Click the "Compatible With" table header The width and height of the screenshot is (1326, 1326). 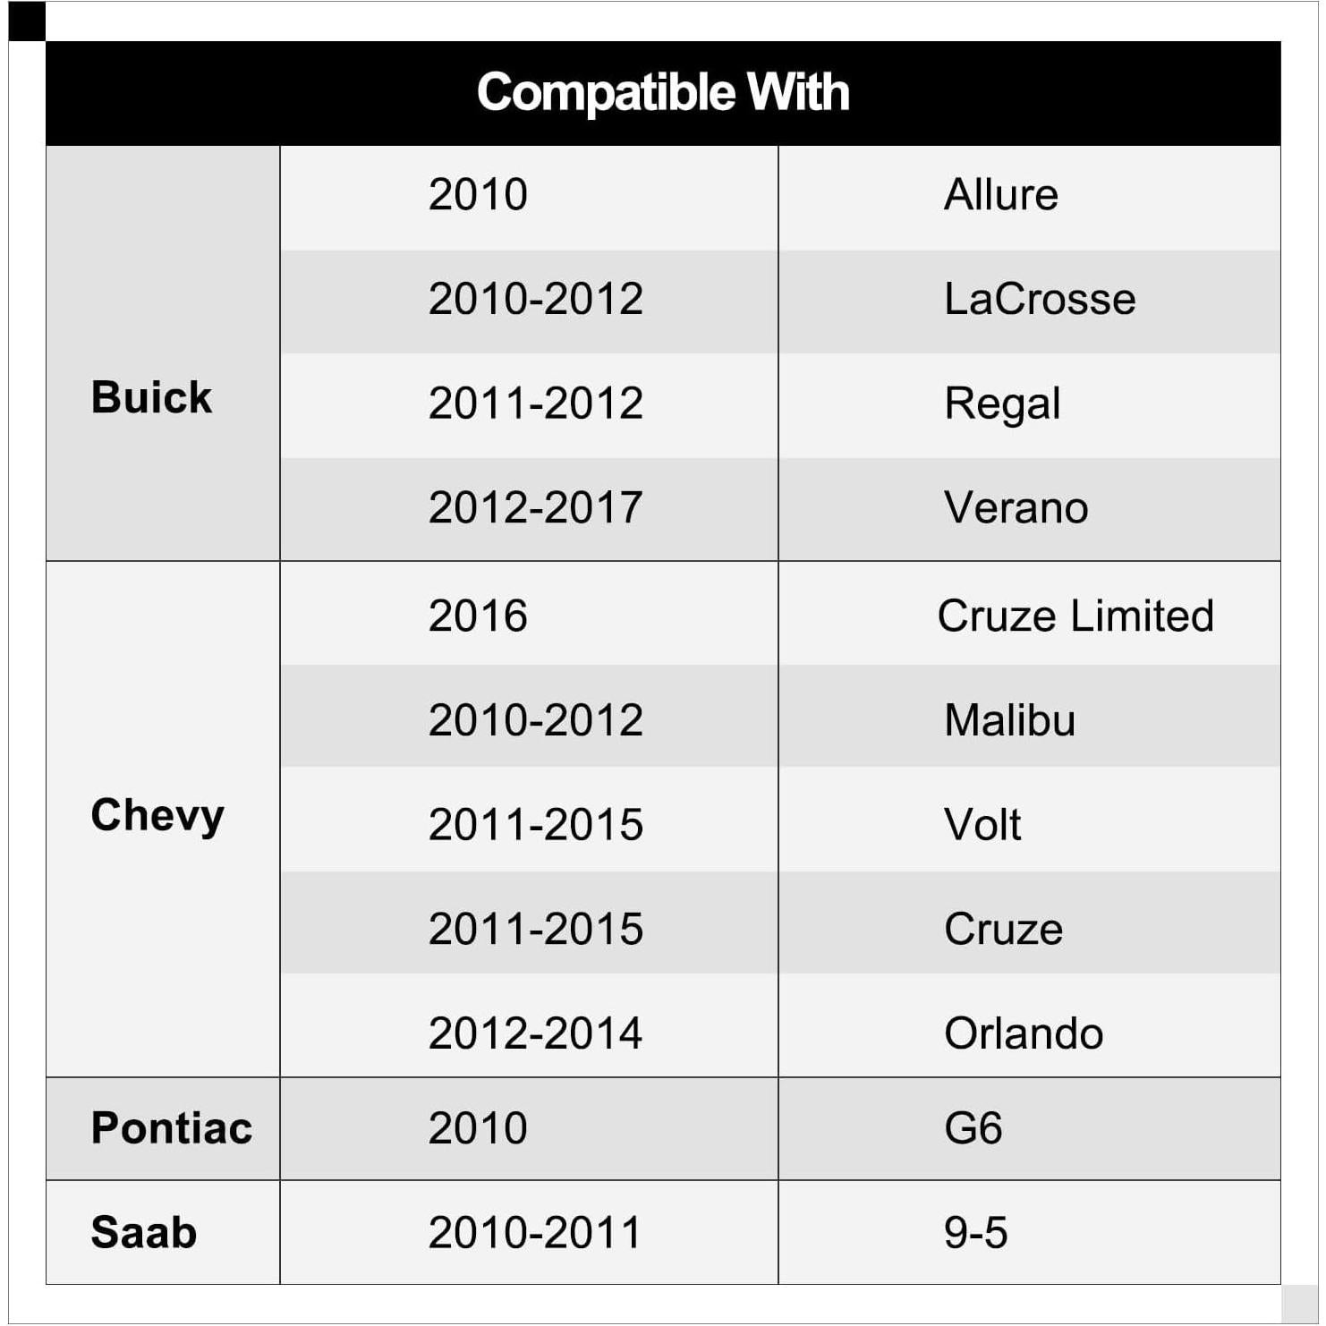(662, 93)
